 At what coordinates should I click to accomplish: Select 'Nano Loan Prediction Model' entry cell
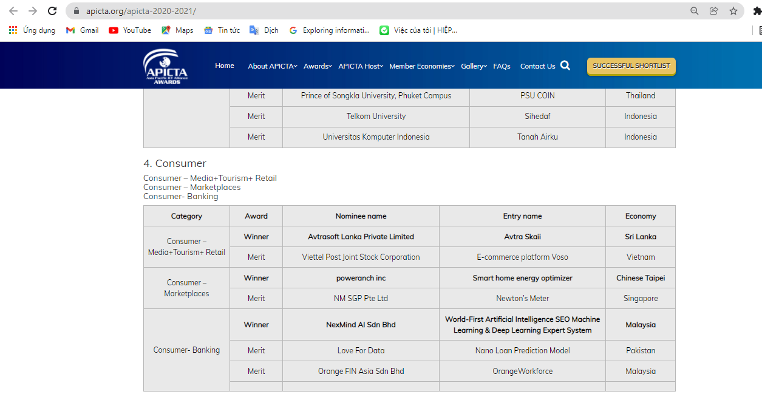(x=523, y=351)
